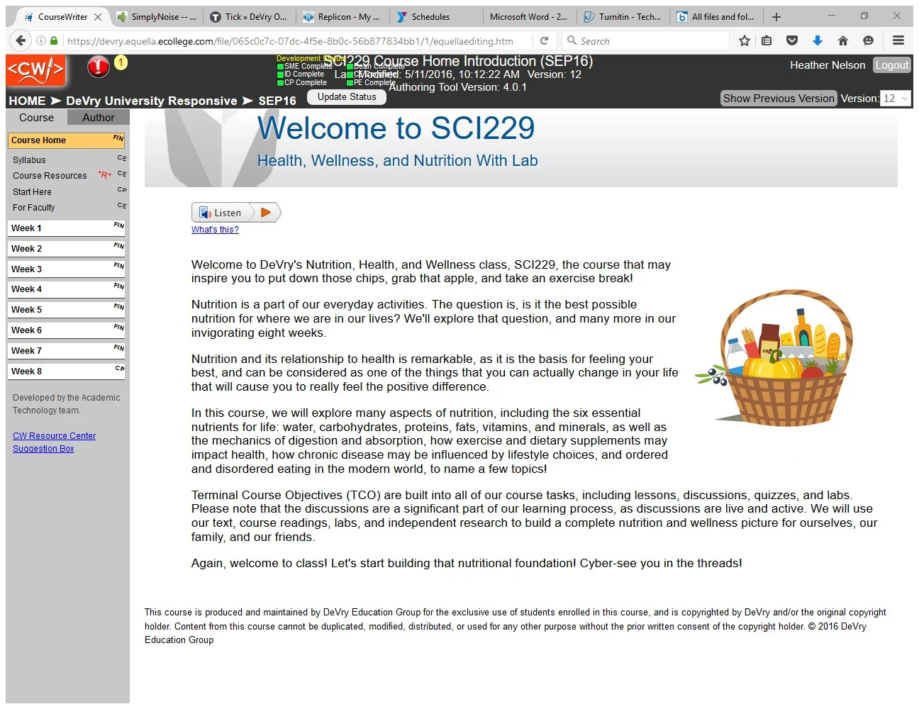Screen dimensions: 919x709
Task: Open the downloads arrow icon
Action: pos(817,40)
